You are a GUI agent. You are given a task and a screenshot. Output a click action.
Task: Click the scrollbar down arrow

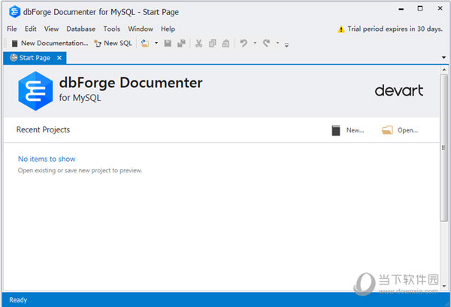(x=443, y=286)
